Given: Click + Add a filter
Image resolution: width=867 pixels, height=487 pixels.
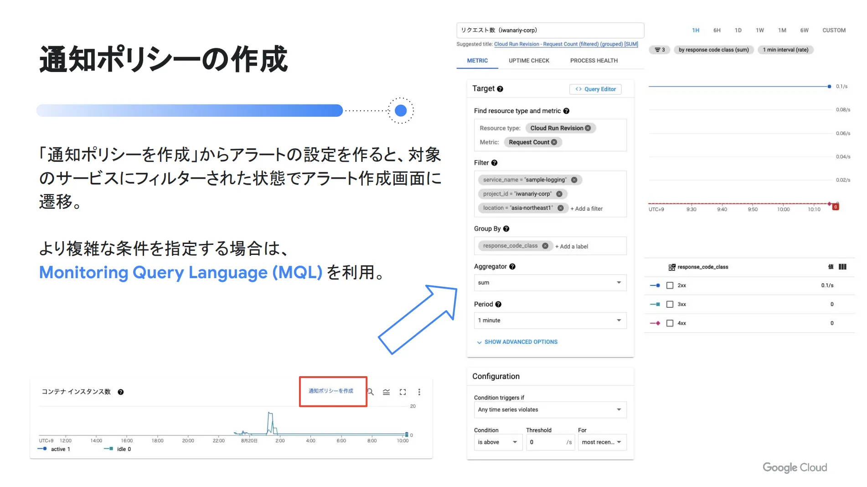Looking at the screenshot, I should pos(587,209).
